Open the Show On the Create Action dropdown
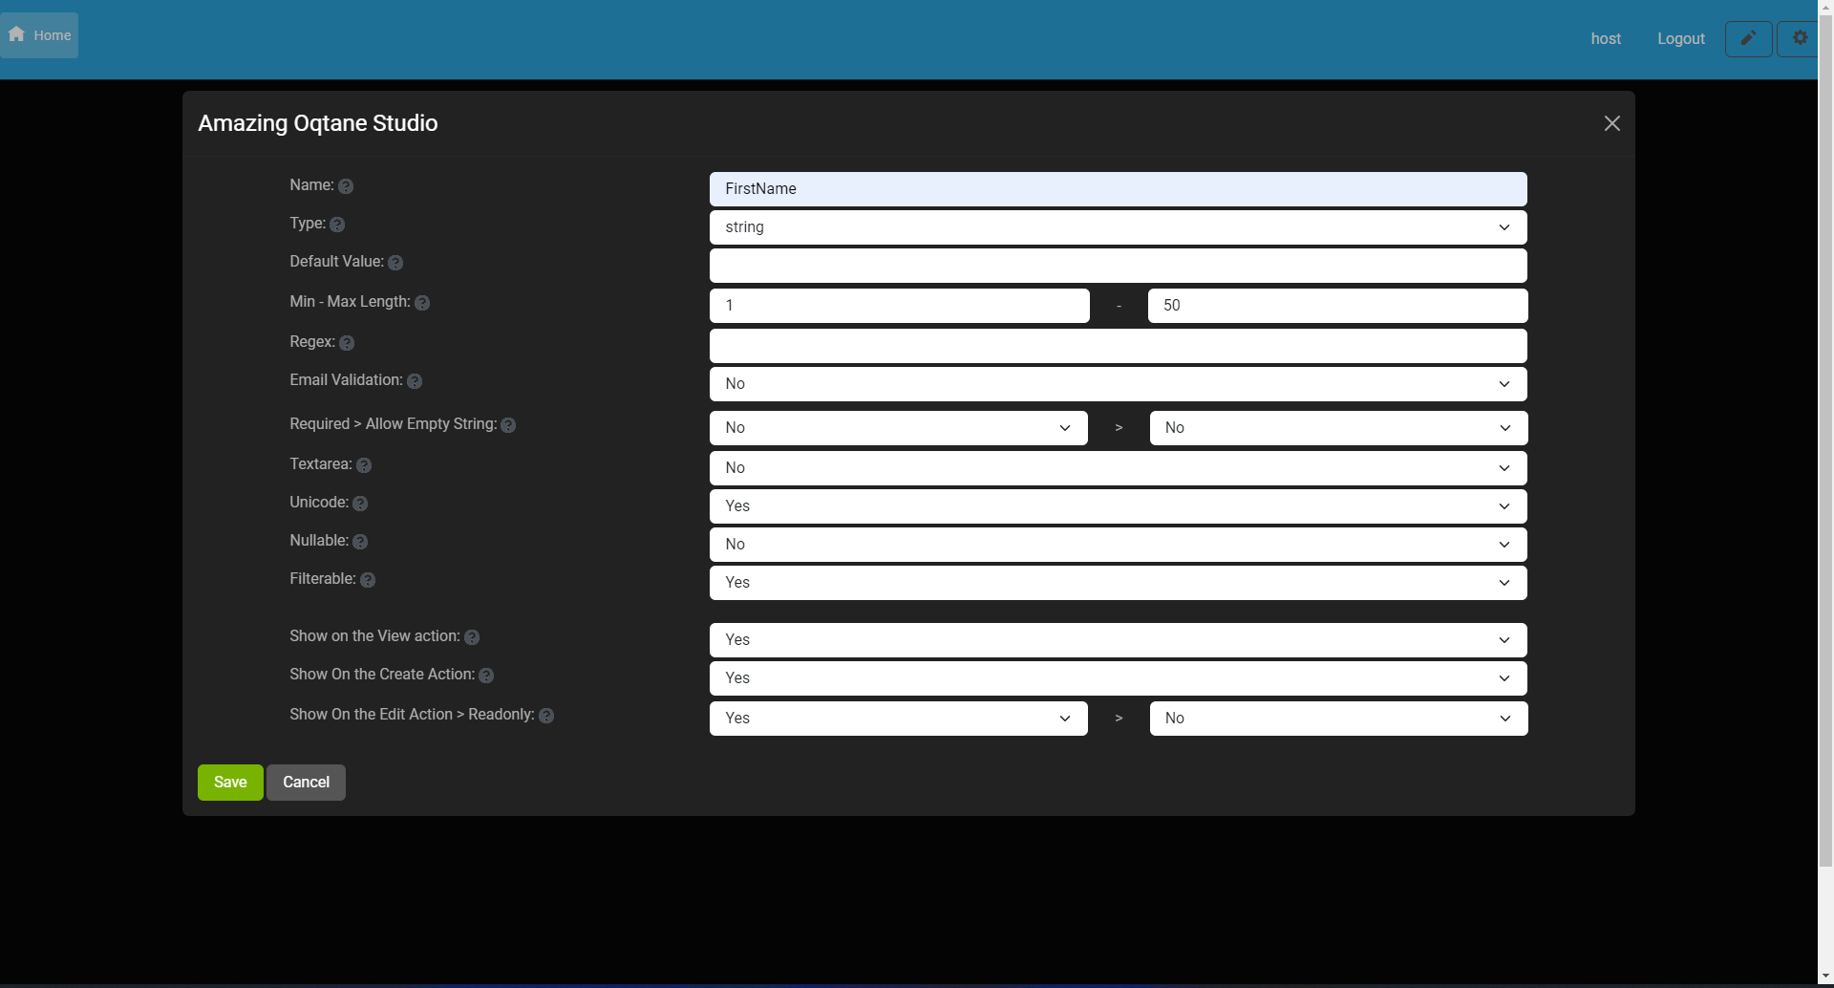The image size is (1834, 988). [x=1118, y=678]
